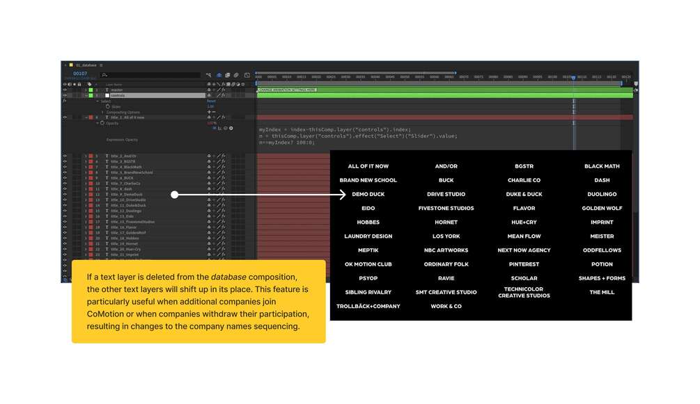Screen dimensions: 700x404
Task: Toggle visibility eye for title_5_BrandNewSchool layer
Action: click(x=65, y=172)
